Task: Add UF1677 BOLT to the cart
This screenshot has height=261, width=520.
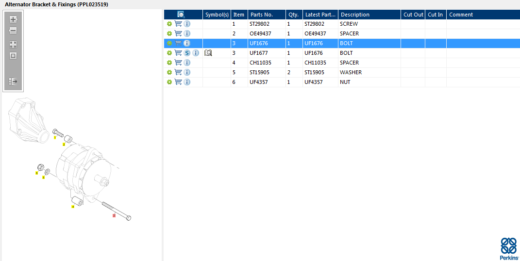Action: (178, 53)
